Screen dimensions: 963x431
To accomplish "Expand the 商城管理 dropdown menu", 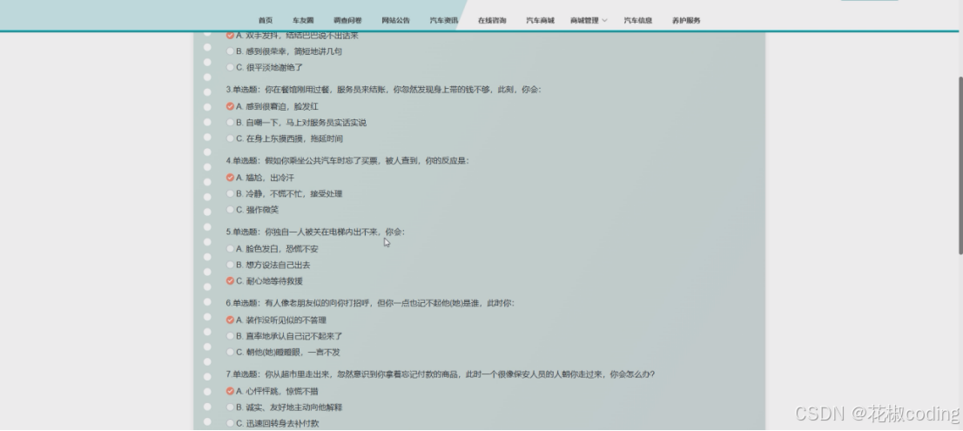I will (x=589, y=20).
